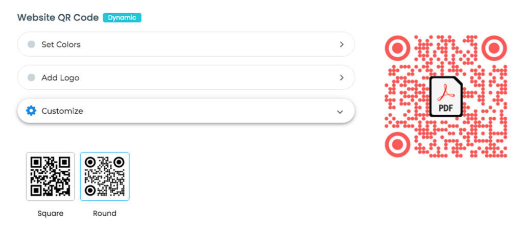The image size is (523, 231).
Task: Open the Add Logo section
Action: tap(186, 78)
